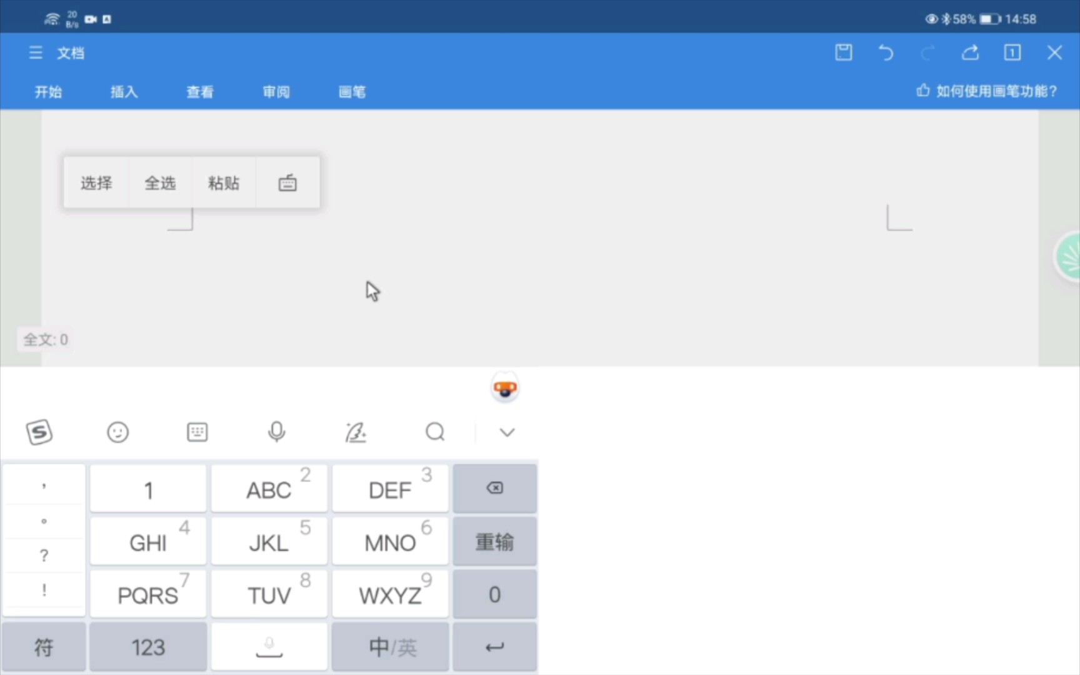Start voice input with microphone icon
The width and height of the screenshot is (1080, 675).
point(276,432)
